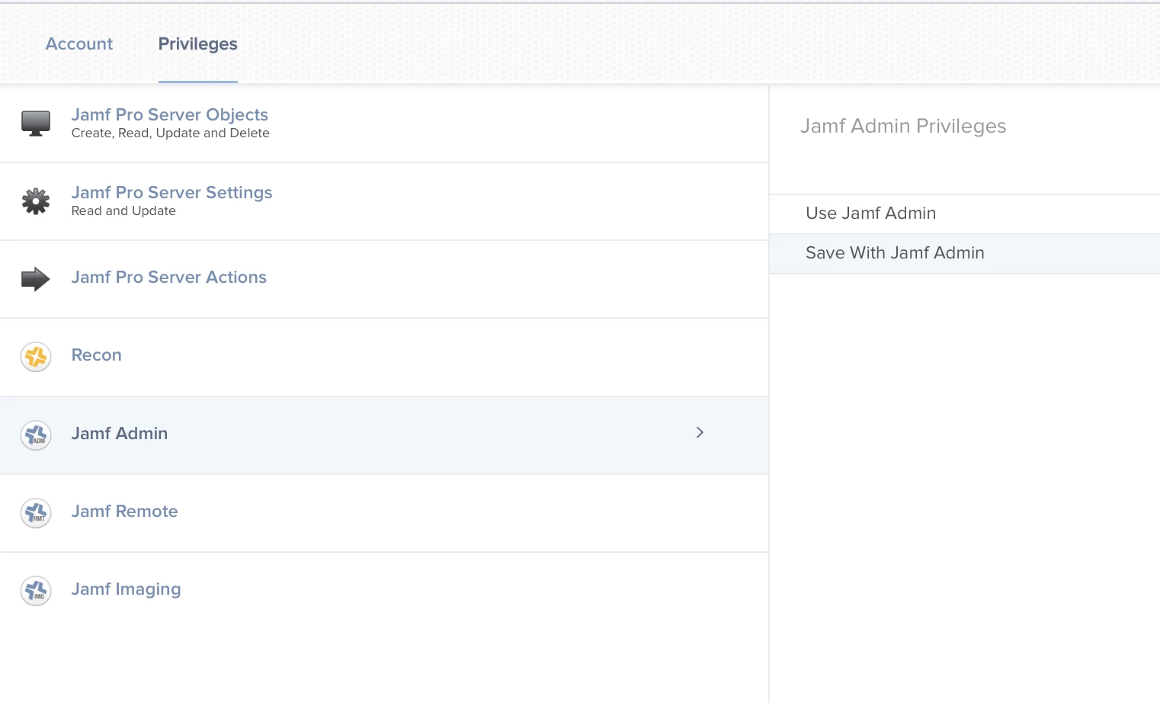This screenshot has height=703, width=1160.
Task: Open Jamf Pro Server Settings privileges
Action: 384,201
